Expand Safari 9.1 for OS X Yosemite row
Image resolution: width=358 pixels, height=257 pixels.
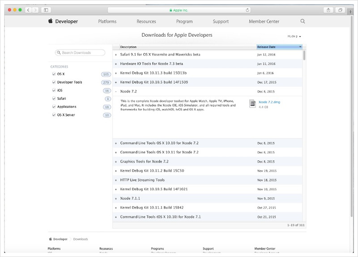(x=116, y=55)
